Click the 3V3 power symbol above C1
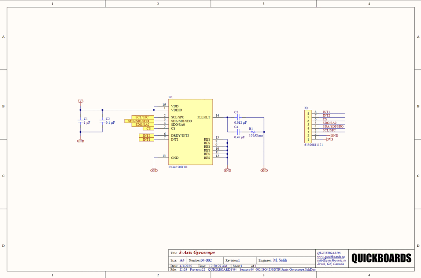421x278 pixels. click(80, 101)
